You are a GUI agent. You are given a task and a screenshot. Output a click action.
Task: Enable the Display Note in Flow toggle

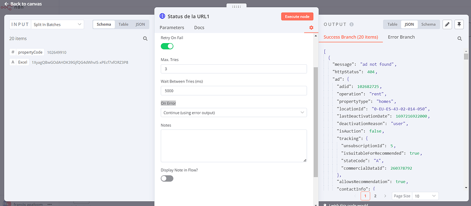pyautogui.click(x=167, y=178)
